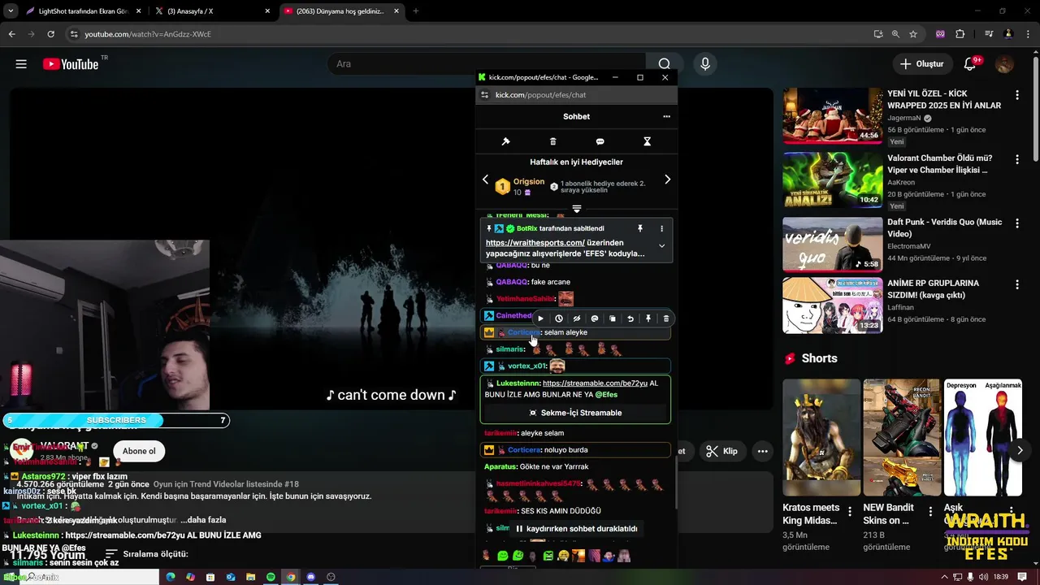This screenshot has height=585, width=1040.
Task: Open the moderator hammer tool in Kick chat
Action: coord(505,141)
